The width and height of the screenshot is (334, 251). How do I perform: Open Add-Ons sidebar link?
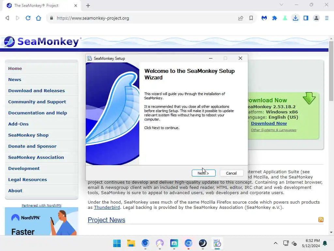pos(18,124)
